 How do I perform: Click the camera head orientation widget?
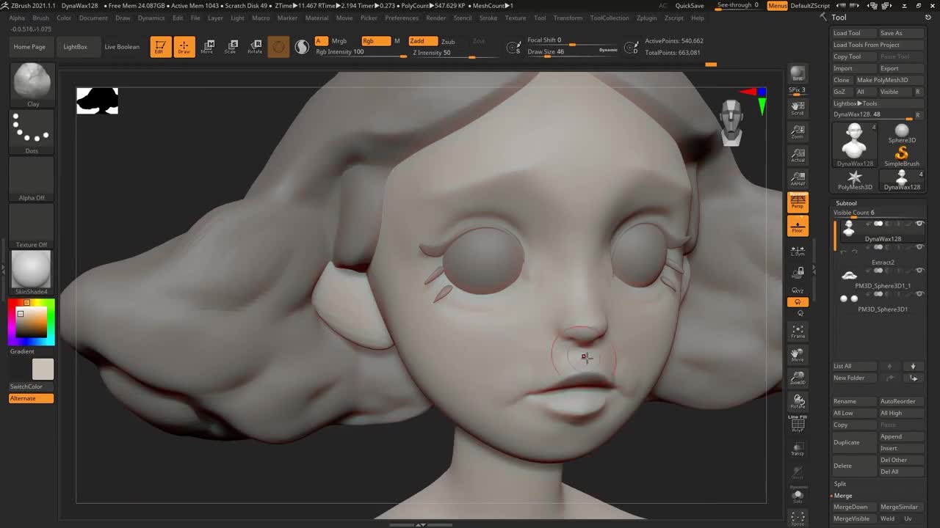(731, 123)
